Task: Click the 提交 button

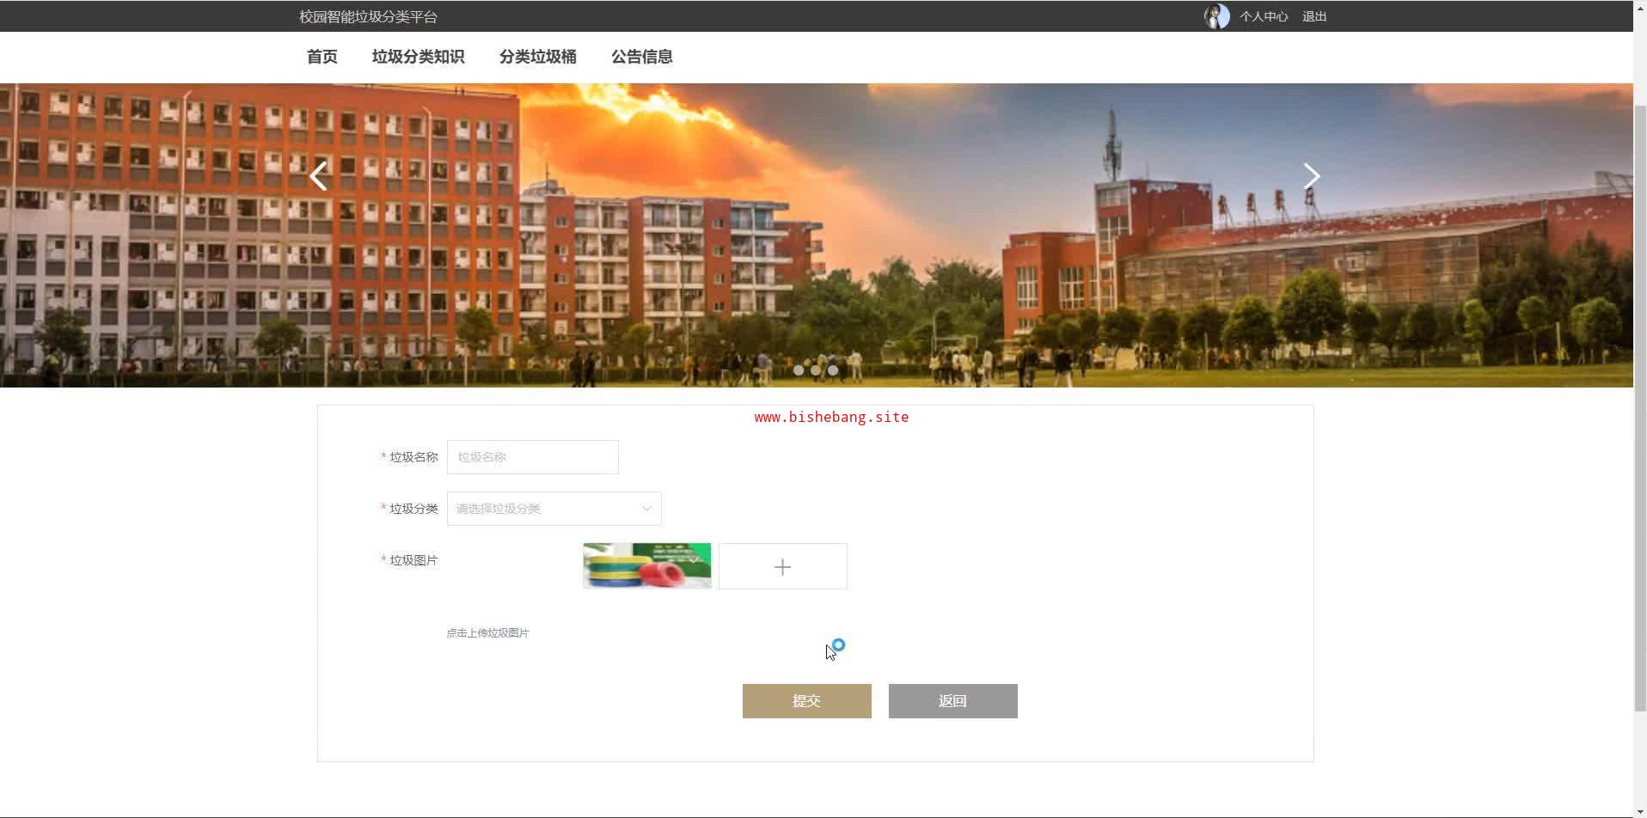Action: [806, 701]
